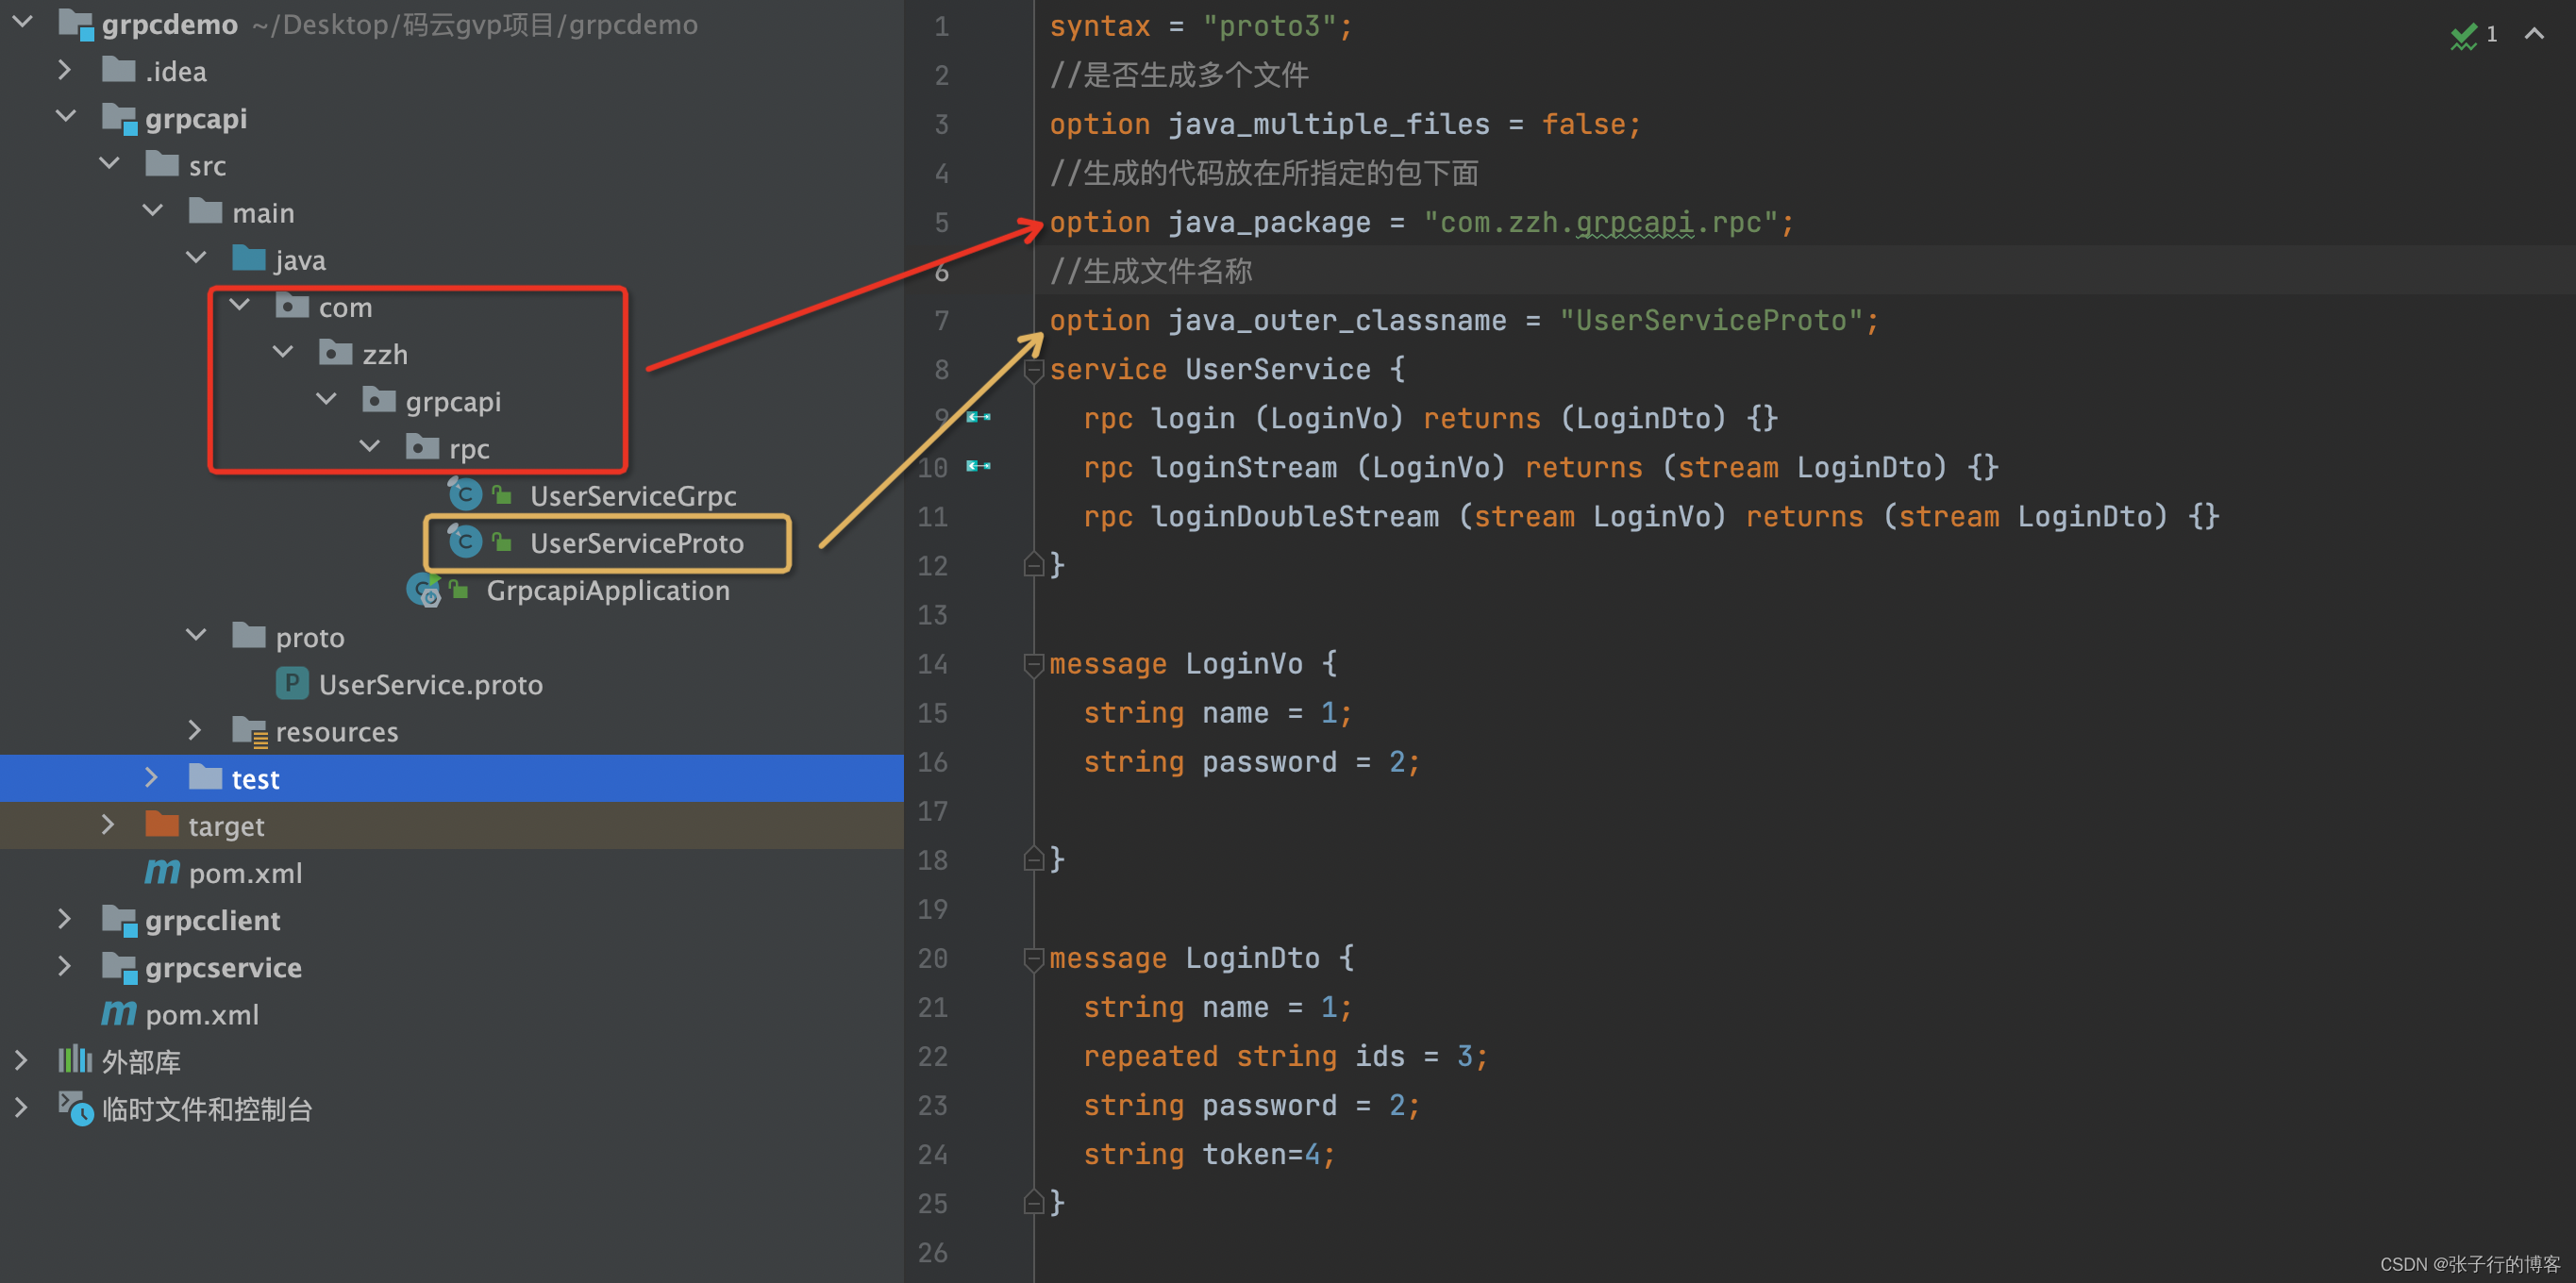
Task: Expand the test folder chevron
Action: [x=151, y=777]
